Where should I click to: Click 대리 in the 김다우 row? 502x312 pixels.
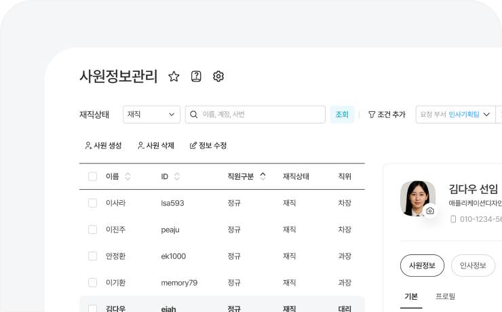click(345, 309)
